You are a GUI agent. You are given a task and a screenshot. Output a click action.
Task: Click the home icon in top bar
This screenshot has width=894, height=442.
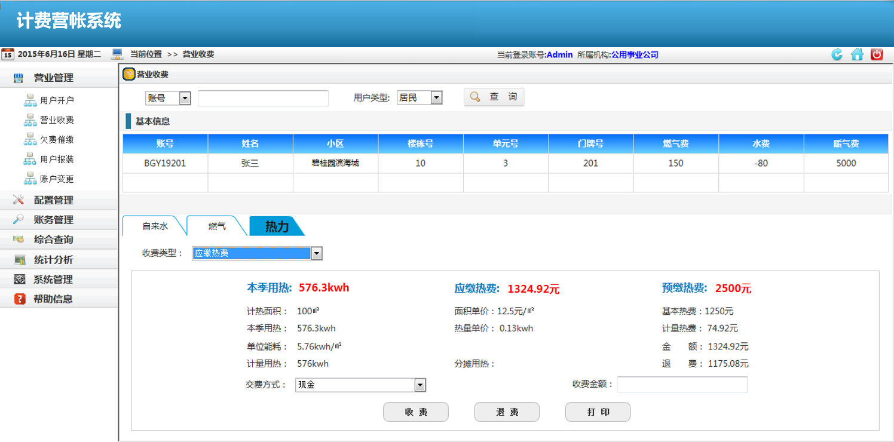857,54
